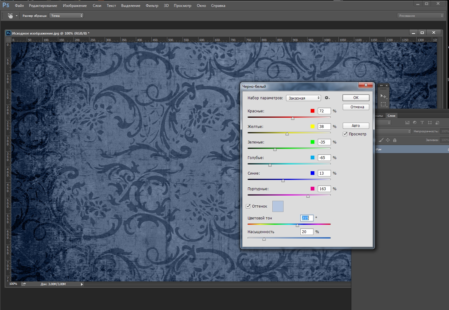Click the cyan color square beside Голубые
This screenshot has height=310, width=449.
(x=313, y=157)
